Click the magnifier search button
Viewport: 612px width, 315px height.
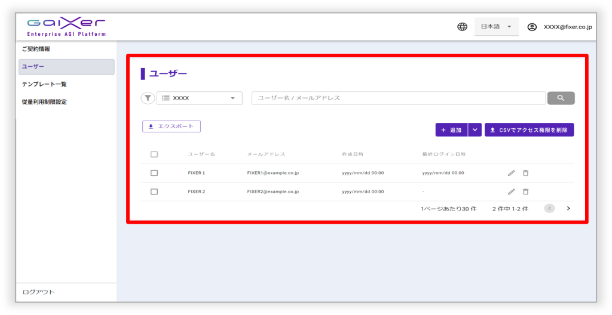coord(561,98)
